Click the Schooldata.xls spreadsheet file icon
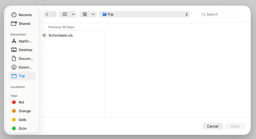Viewport: 256px width, 139px height. tap(45, 35)
